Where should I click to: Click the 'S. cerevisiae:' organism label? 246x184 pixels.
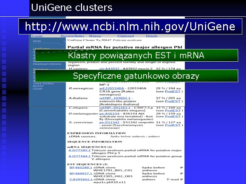(x=81, y=123)
